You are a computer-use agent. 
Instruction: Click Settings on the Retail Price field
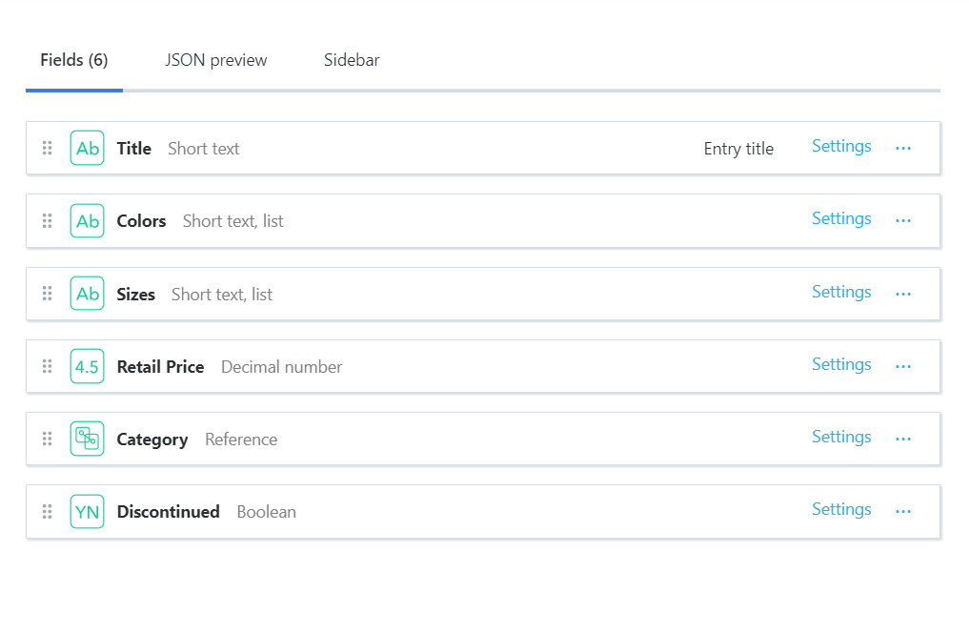[841, 364]
